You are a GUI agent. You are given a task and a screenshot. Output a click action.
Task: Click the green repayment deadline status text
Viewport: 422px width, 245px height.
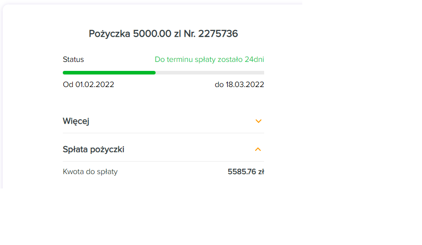[x=209, y=60]
